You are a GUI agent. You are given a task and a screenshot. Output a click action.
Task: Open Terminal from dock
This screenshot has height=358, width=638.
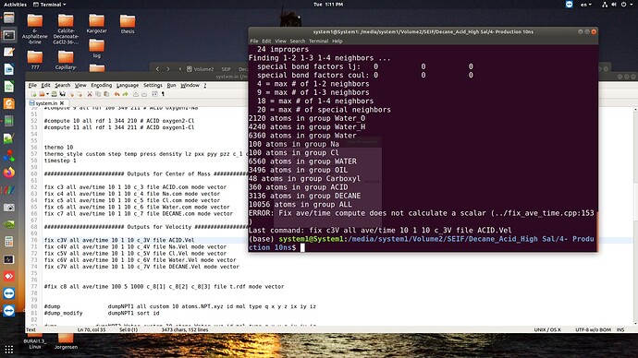9,35
